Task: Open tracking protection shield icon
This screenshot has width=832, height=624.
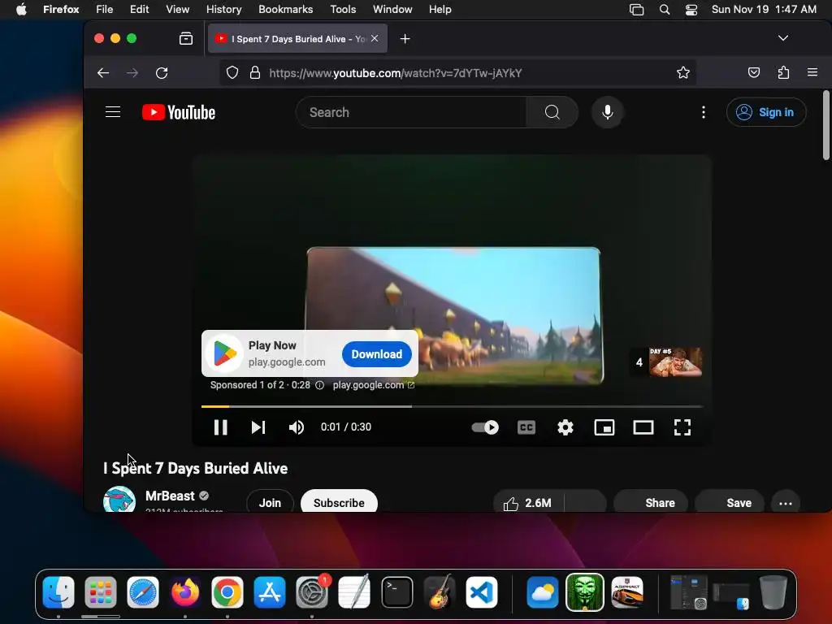Action: (232, 72)
